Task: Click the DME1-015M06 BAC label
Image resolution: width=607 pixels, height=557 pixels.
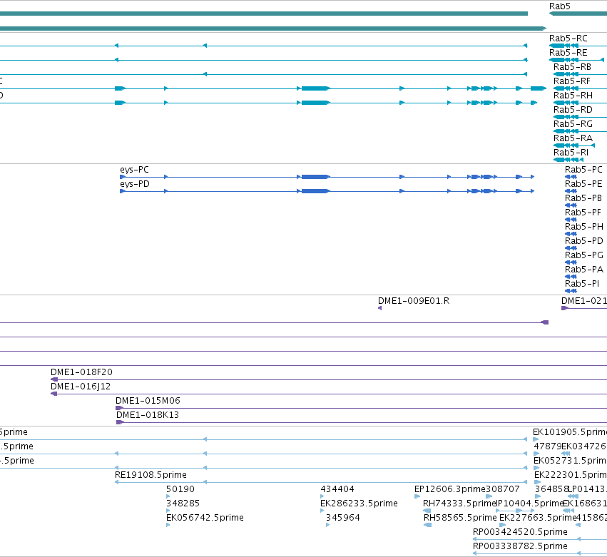Action: point(148,401)
